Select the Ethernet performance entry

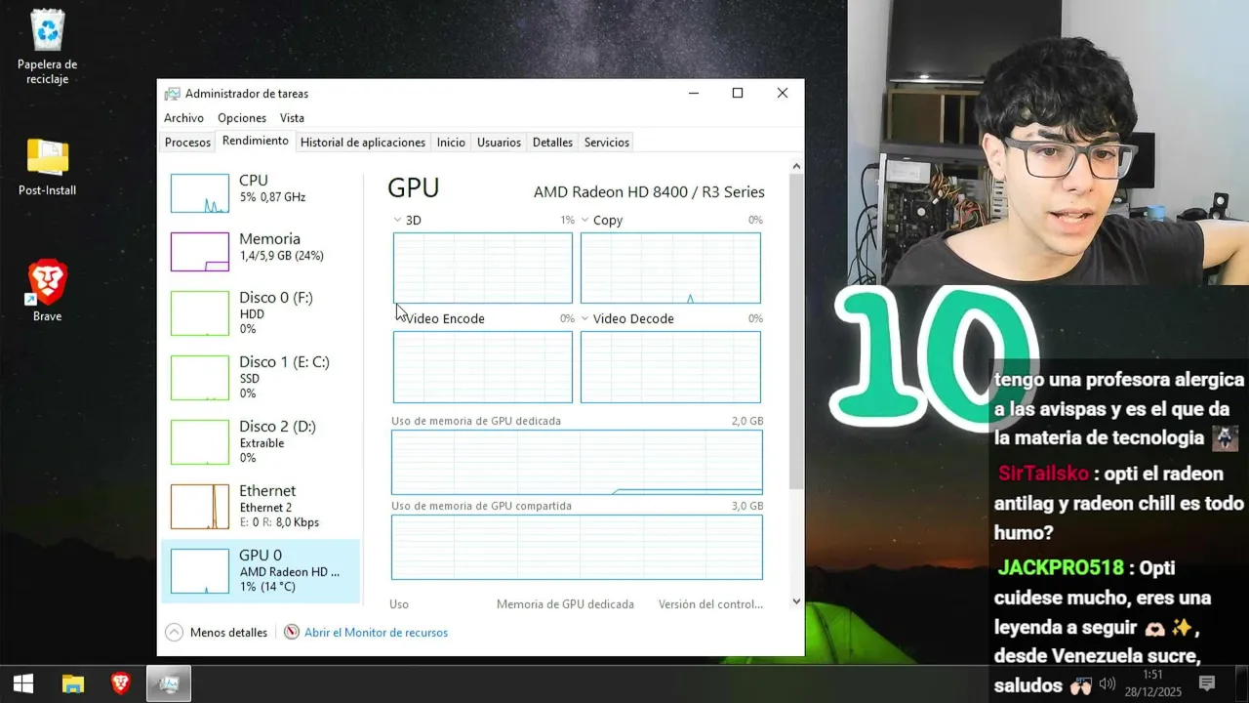tap(261, 506)
